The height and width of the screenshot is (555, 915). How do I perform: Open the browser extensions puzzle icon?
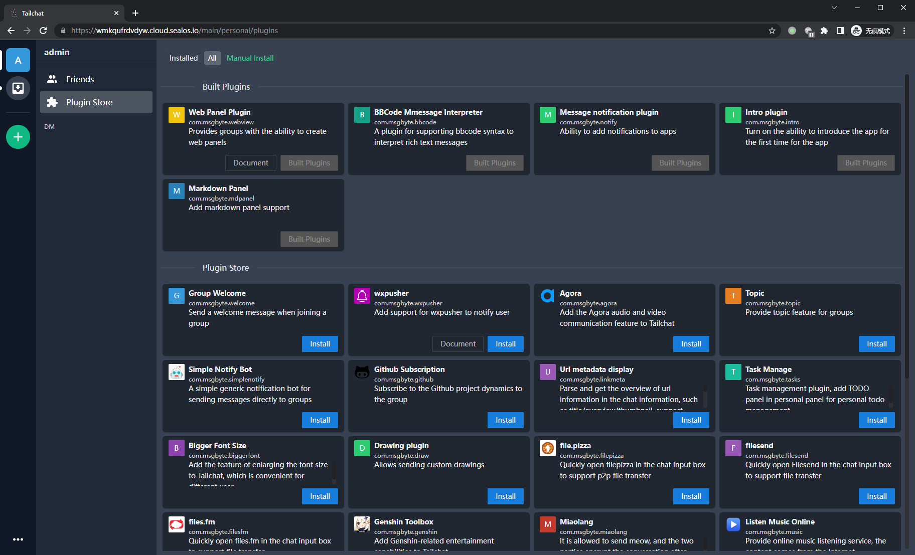[x=824, y=31]
